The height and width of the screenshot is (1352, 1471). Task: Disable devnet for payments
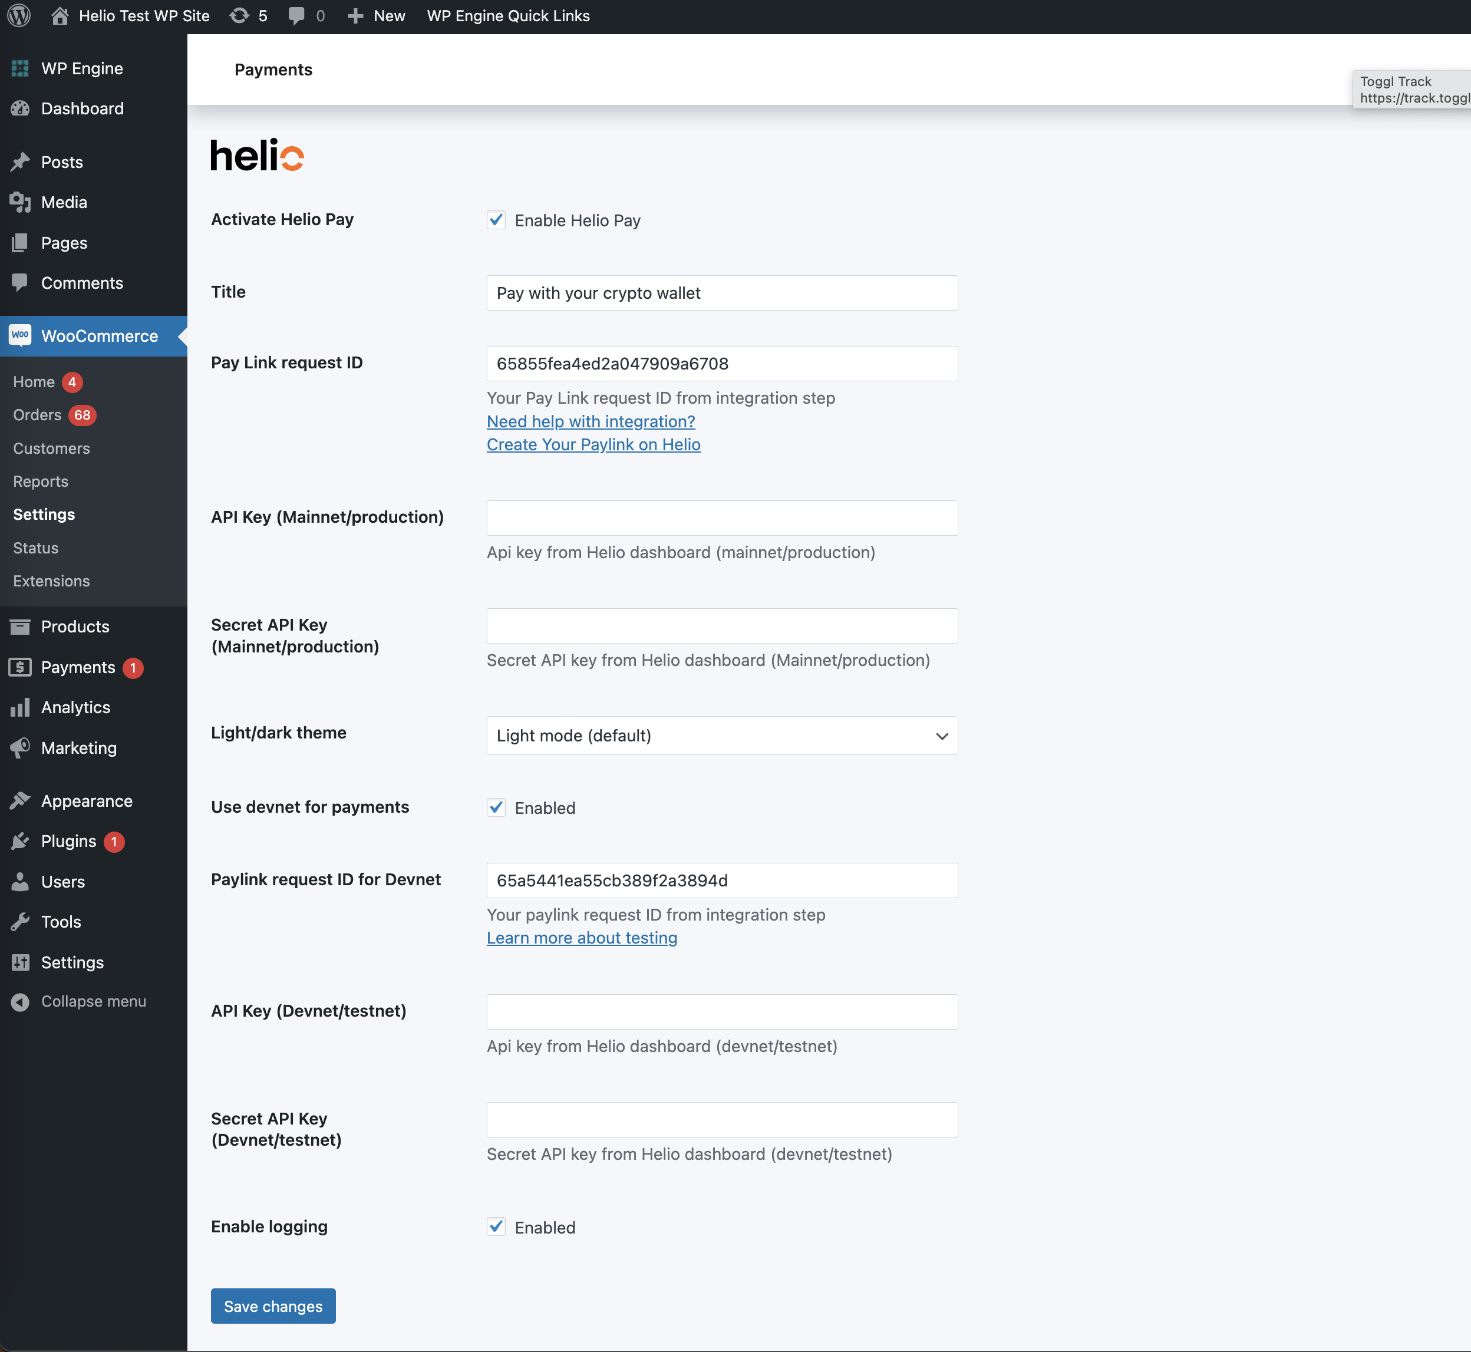(x=496, y=807)
